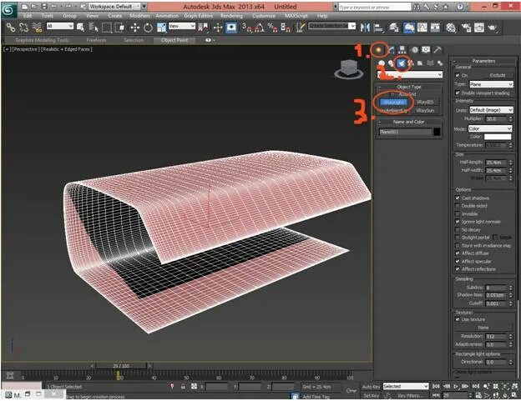Enable the Invisible checkbox
Viewport: 521px width, 401px height.
(x=458, y=214)
